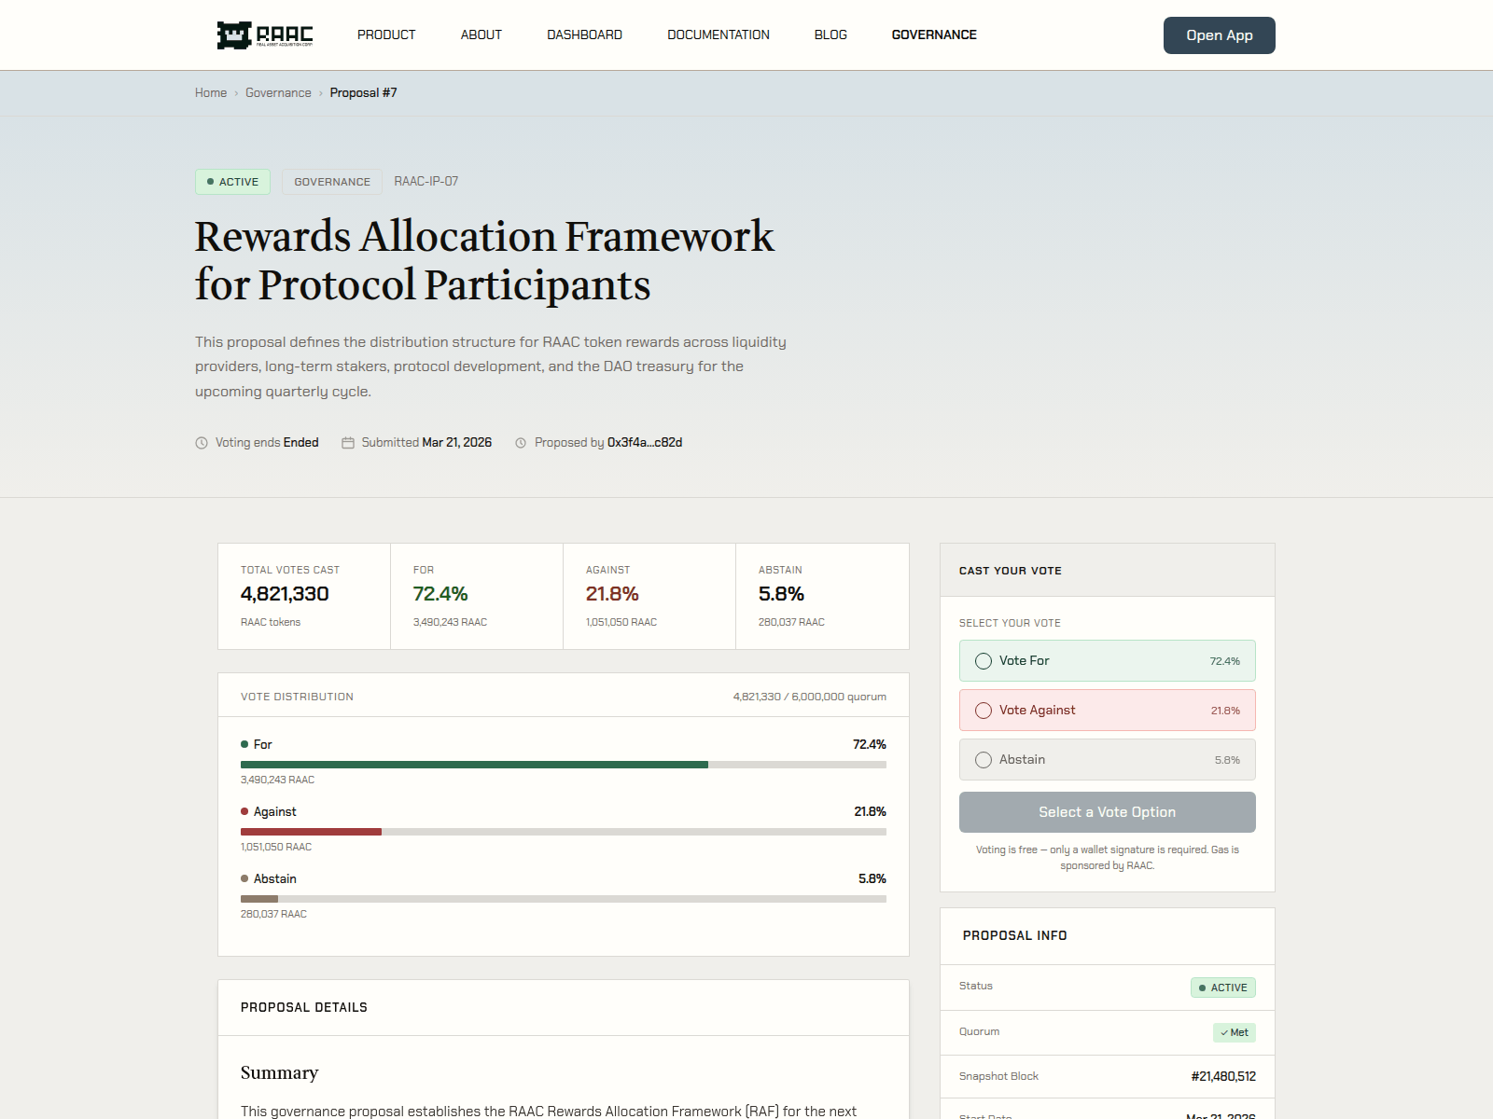1493x1119 pixels.
Task: Click the 280,037 RAAC text under Abstain bar
Action: pos(273,914)
